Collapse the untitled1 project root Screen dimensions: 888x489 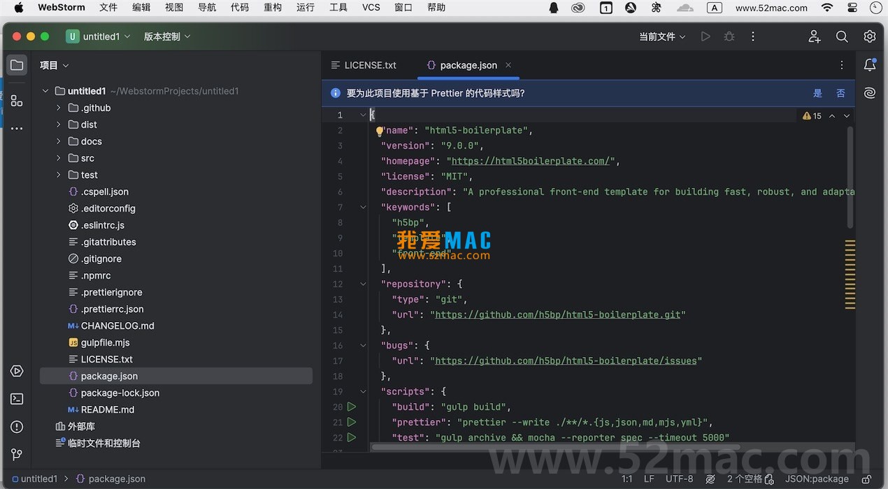[x=45, y=91]
